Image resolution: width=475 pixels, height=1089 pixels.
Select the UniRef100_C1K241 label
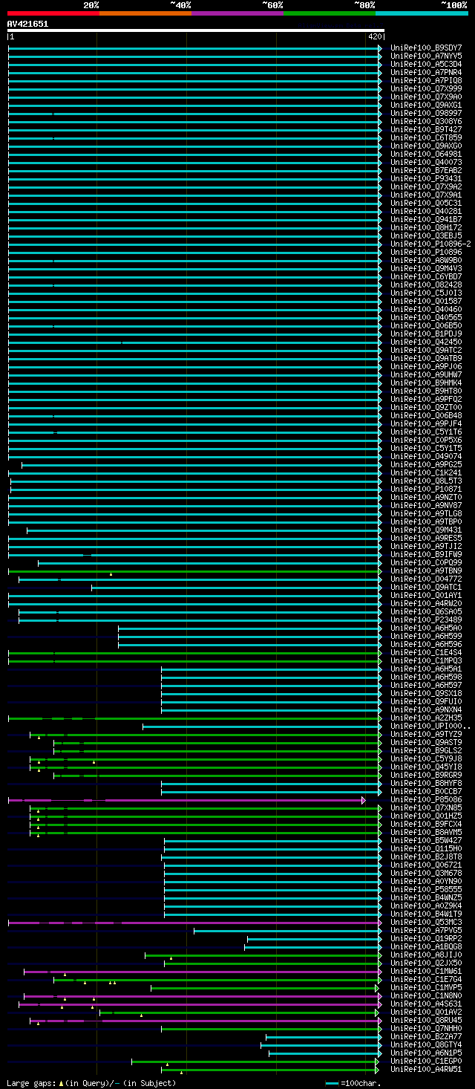(426, 472)
